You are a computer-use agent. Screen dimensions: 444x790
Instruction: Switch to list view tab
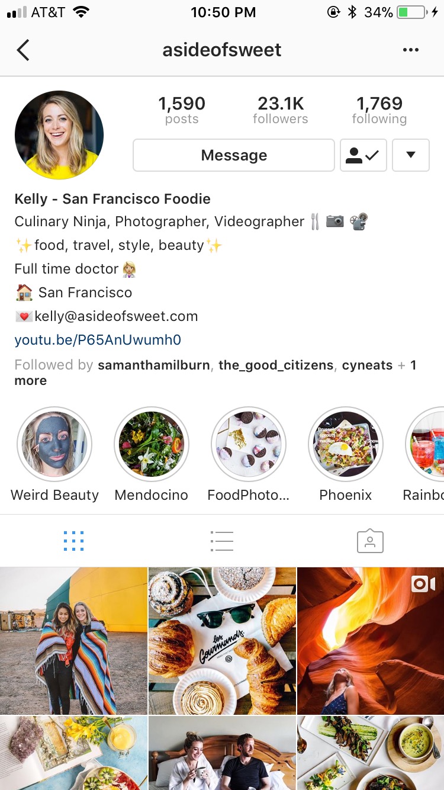222,541
